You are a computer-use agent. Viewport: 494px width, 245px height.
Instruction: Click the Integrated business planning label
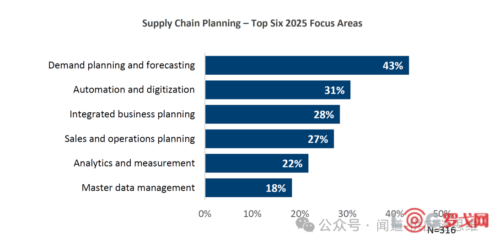click(132, 115)
